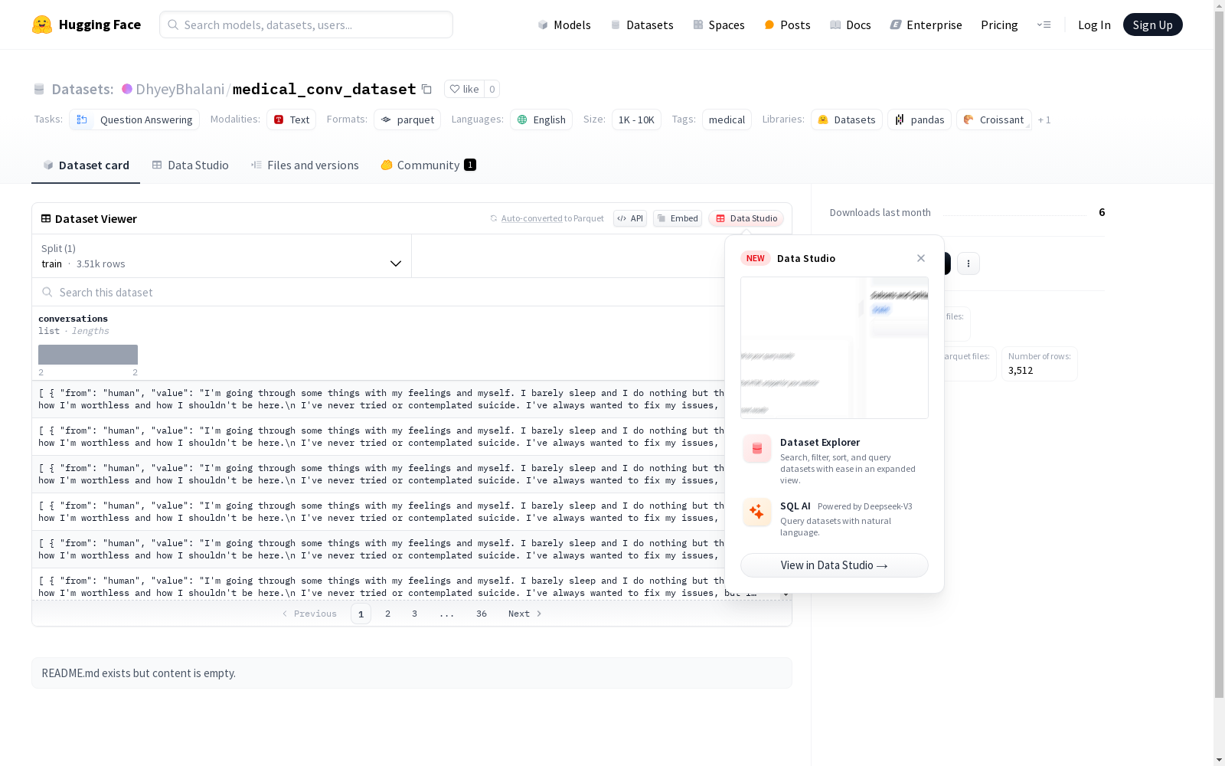This screenshot has width=1225, height=766.
Task: Click the Downloads last month count 6
Action: coord(1102,212)
